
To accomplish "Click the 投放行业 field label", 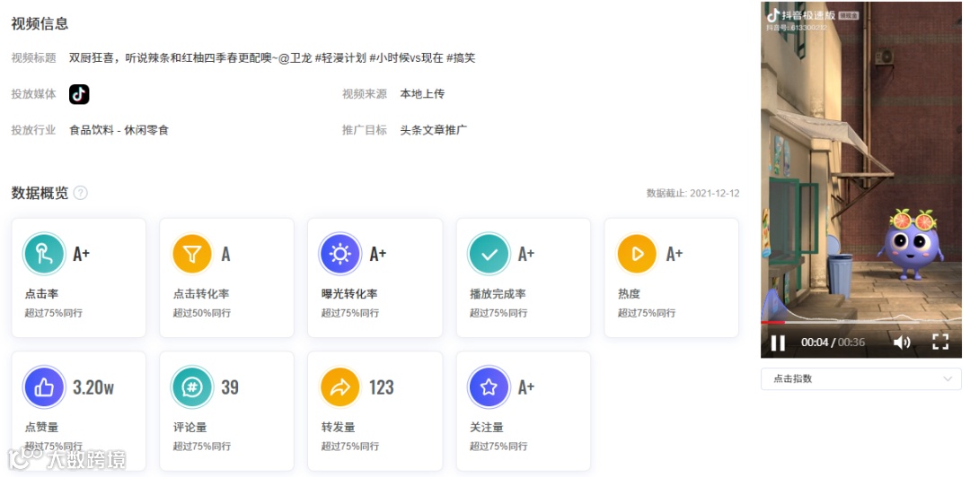I will coord(33,130).
